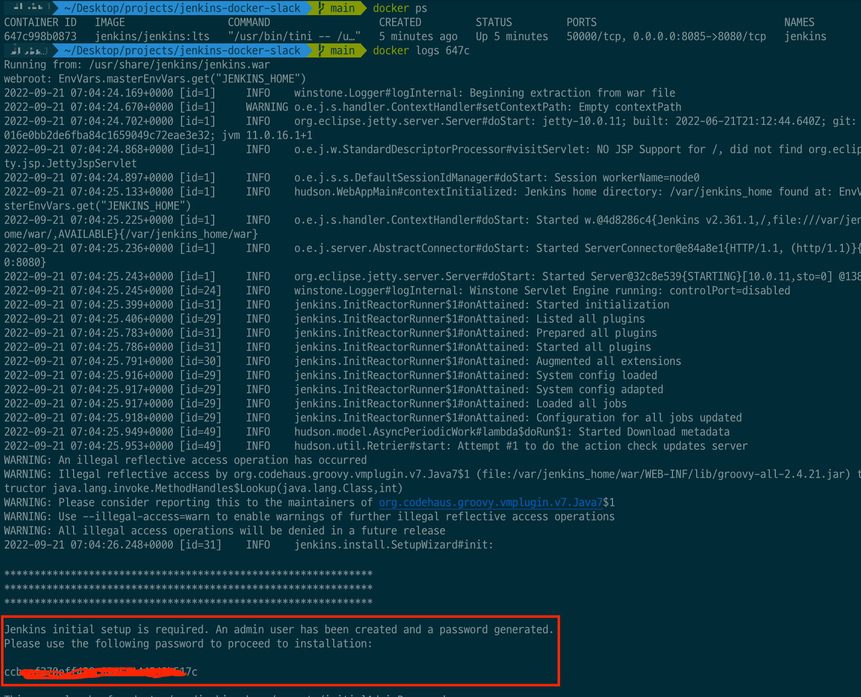Click the 'STATUS' column header
Image resolution: width=861 pixels, height=697 pixels.
pos(494,22)
